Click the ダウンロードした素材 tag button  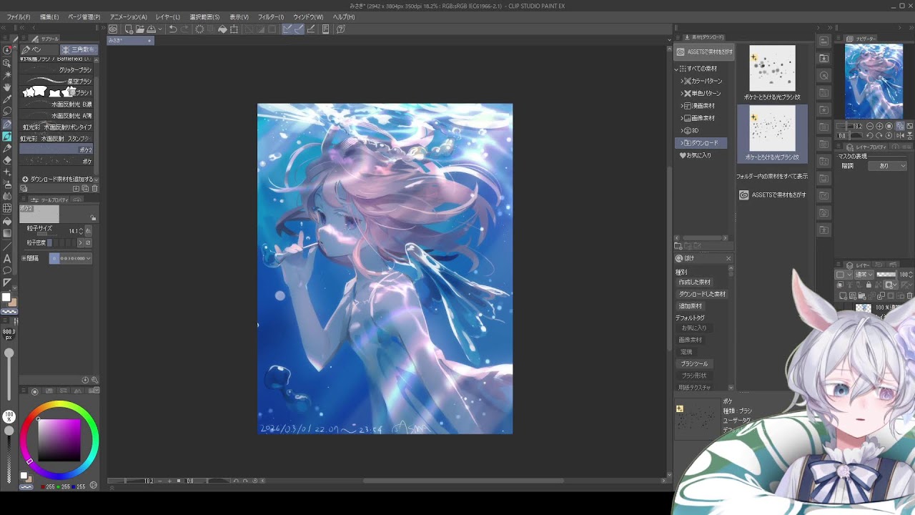point(702,294)
